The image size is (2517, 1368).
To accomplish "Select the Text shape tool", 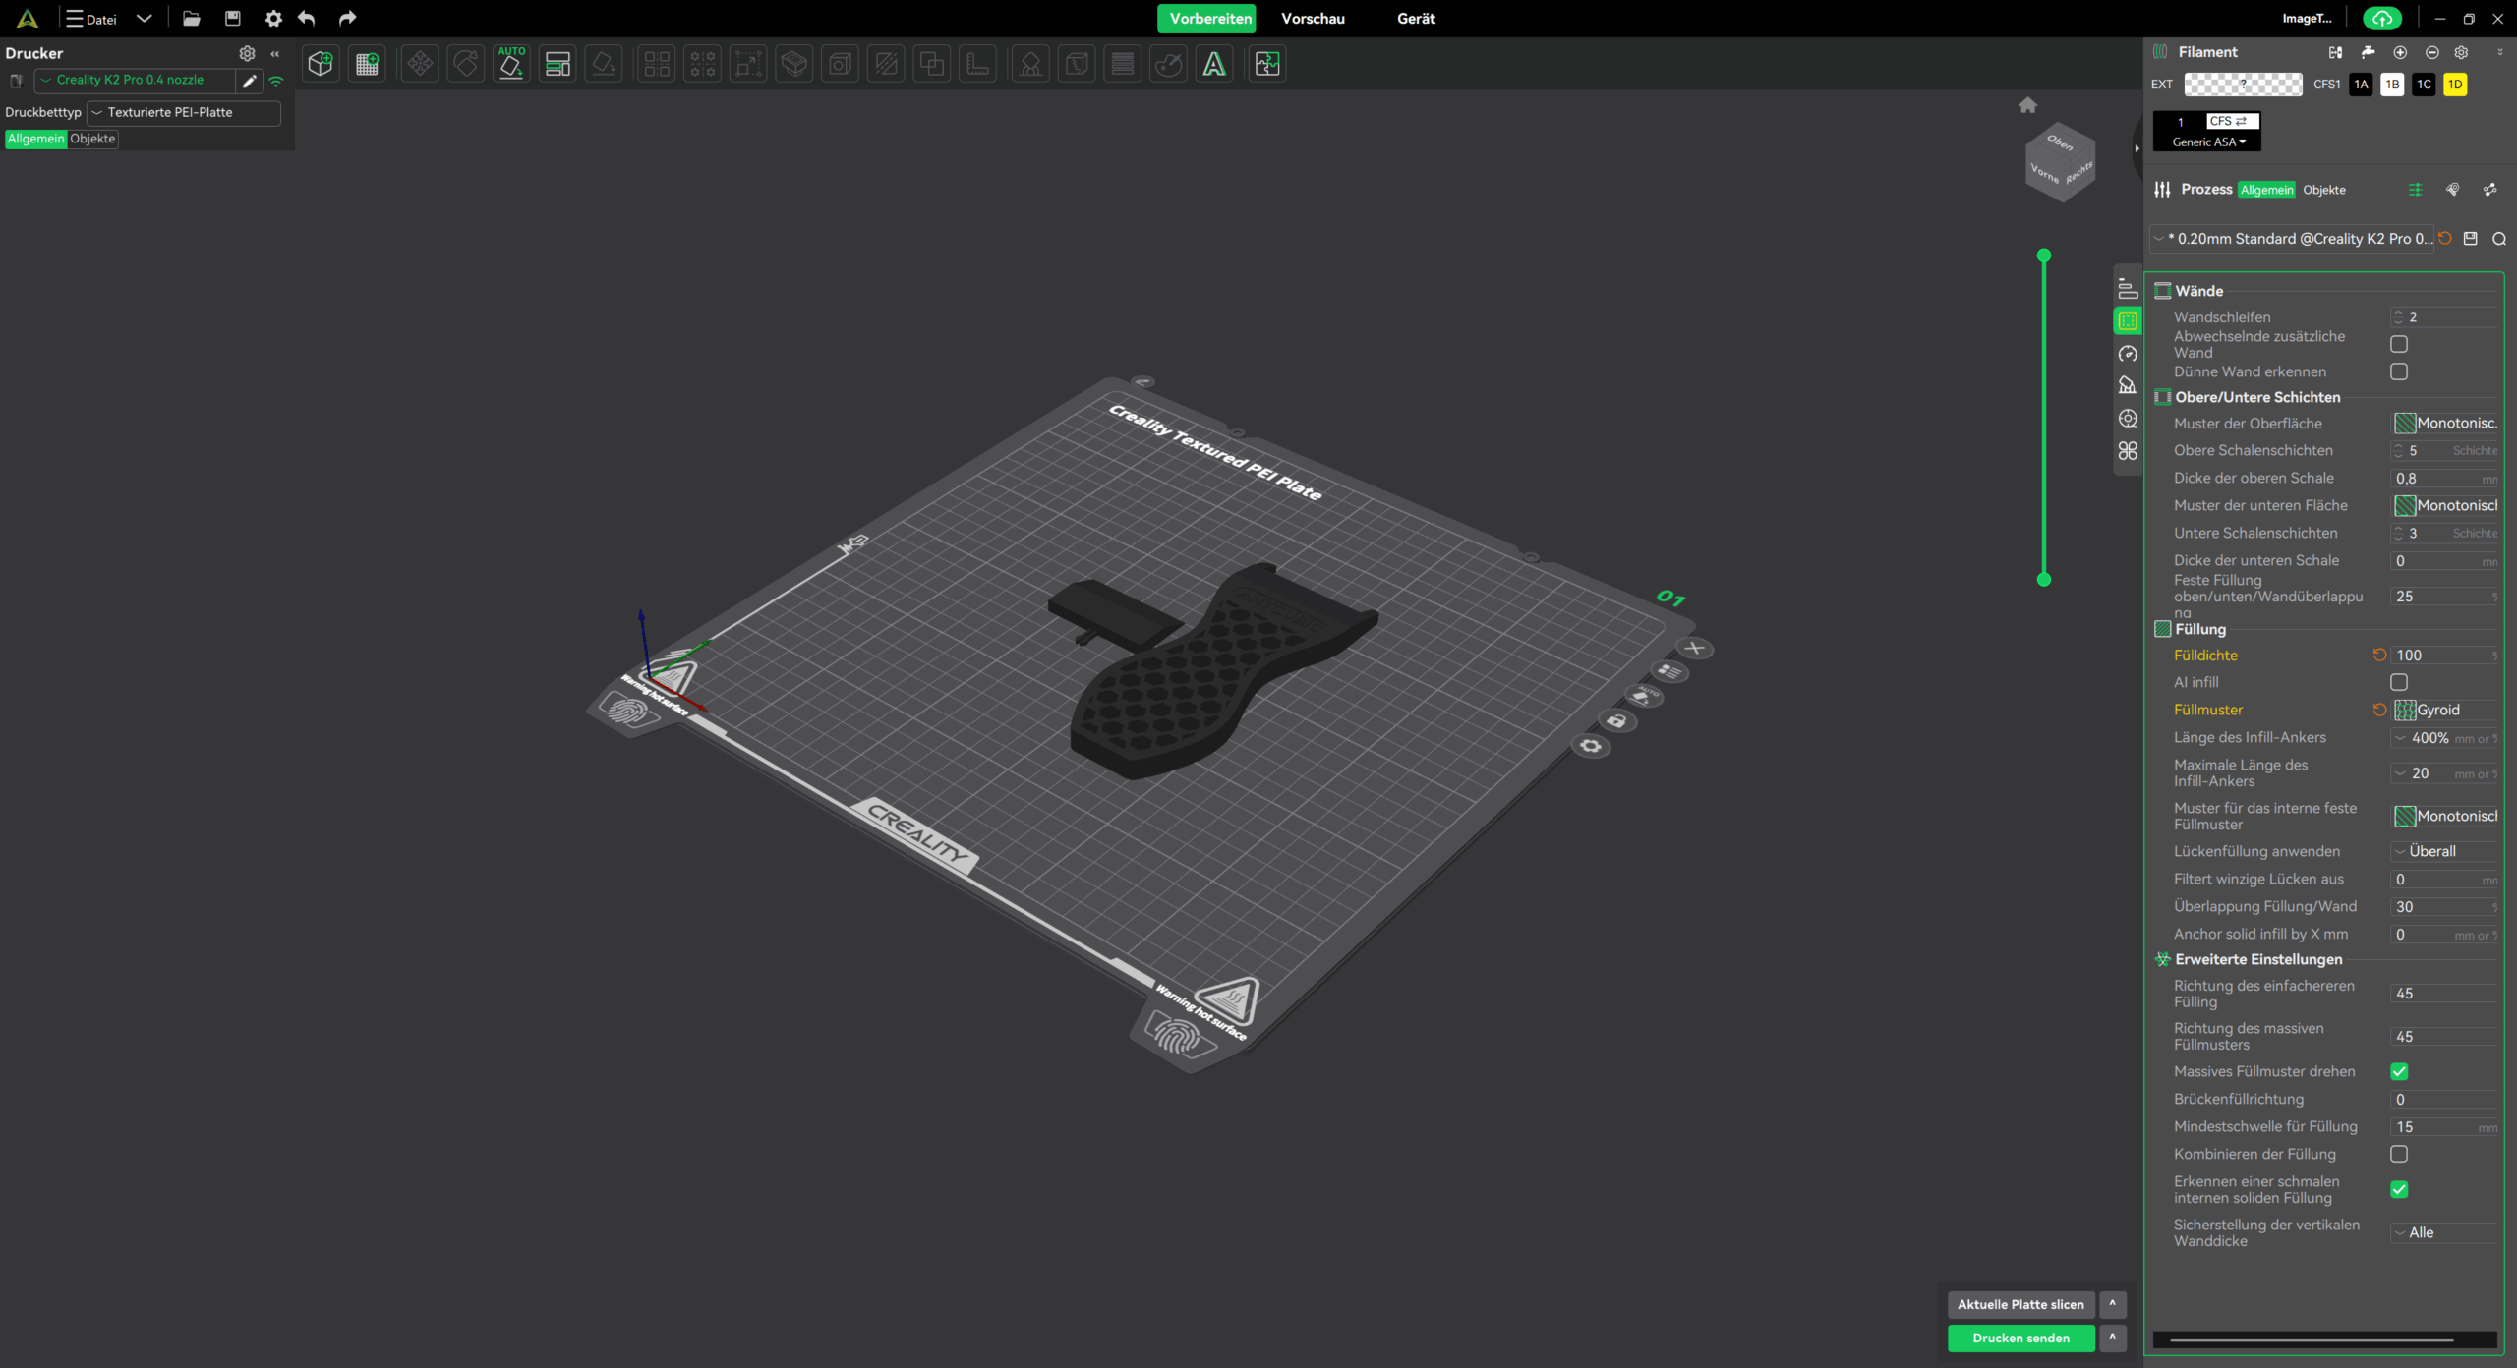I will (1214, 65).
